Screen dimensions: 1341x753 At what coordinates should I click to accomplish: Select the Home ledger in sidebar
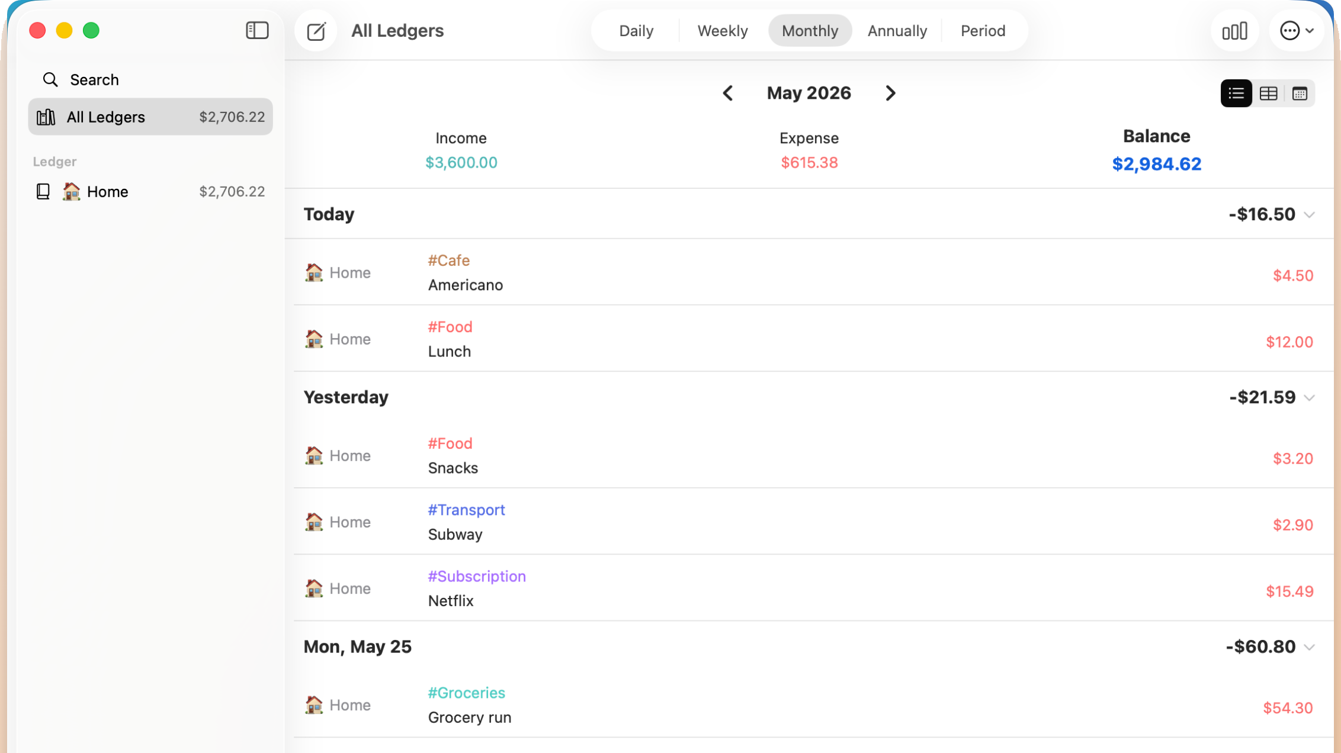coord(150,191)
